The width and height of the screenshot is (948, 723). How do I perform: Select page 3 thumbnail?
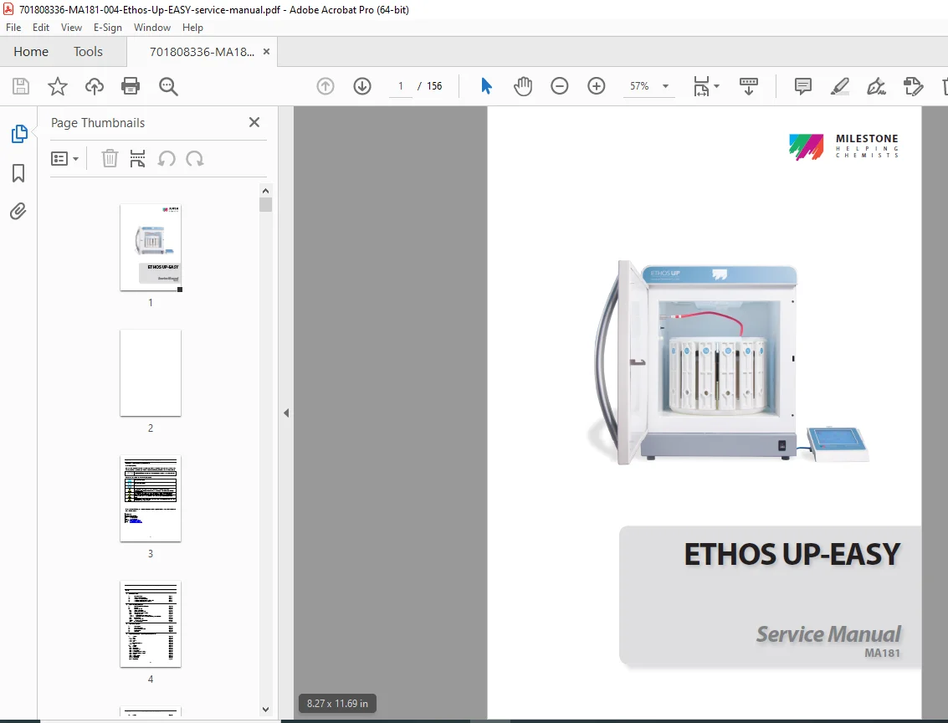pyautogui.click(x=151, y=498)
